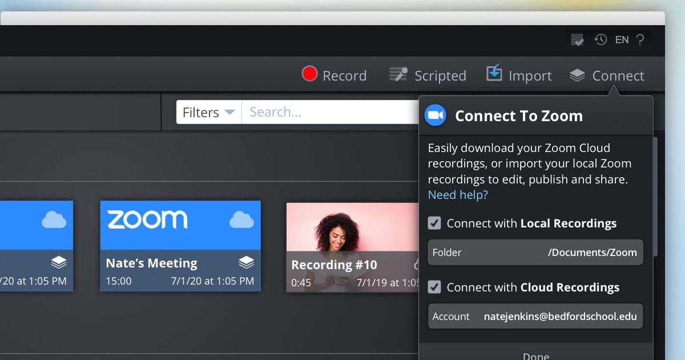Start a new recording with Record
Screen dimensions: 685x360
tap(335, 75)
